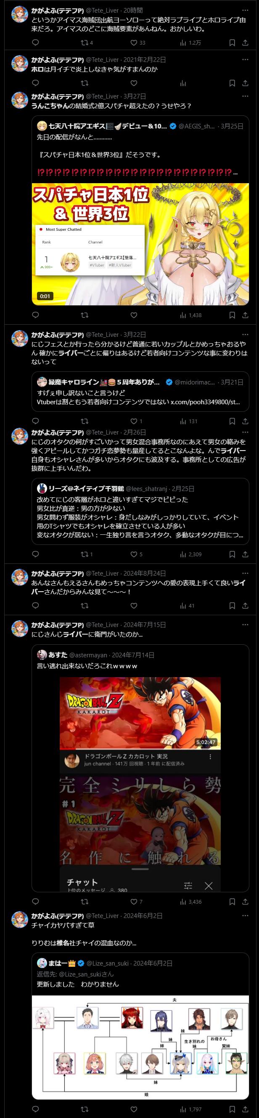Open quoted tweet by リーズ@ネイティブ千羽鶴
The height and width of the screenshot is (1118, 259).
point(140,511)
